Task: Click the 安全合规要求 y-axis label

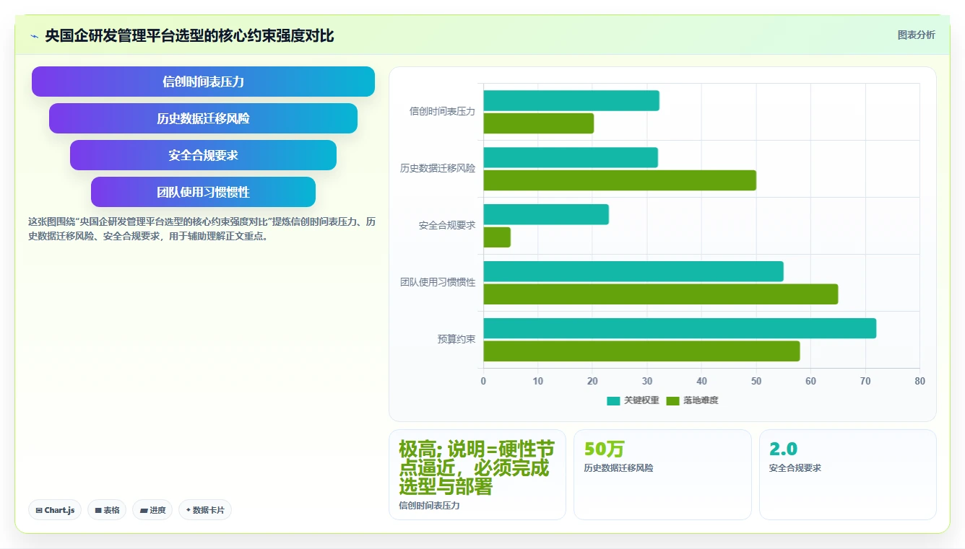Action: 447,225
